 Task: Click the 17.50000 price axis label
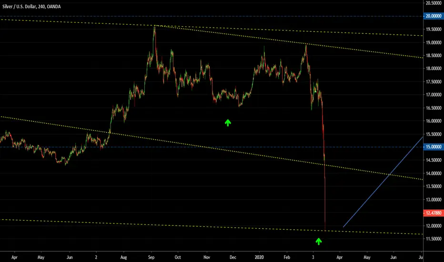coord(434,82)
